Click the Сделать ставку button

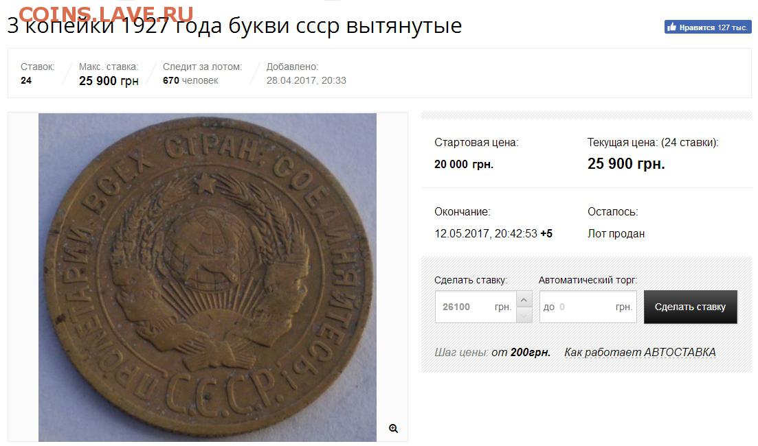tap(690, 307)
